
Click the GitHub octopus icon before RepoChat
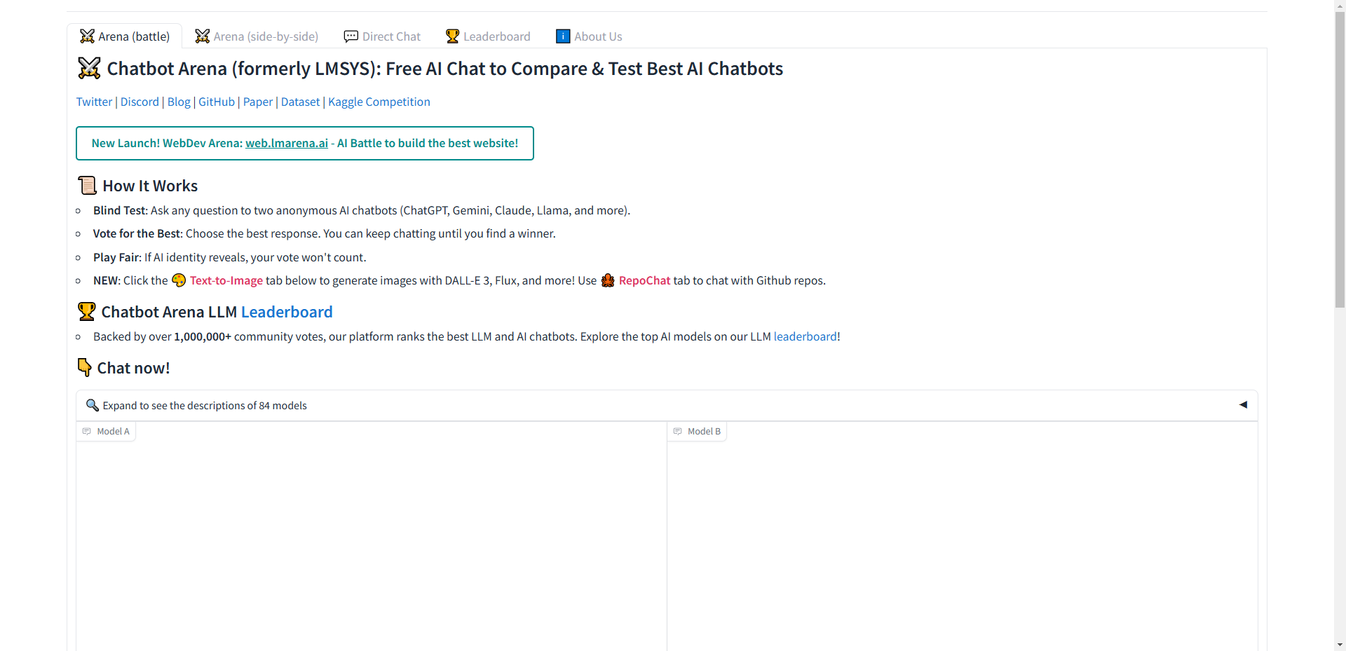[x=609, y=280]
